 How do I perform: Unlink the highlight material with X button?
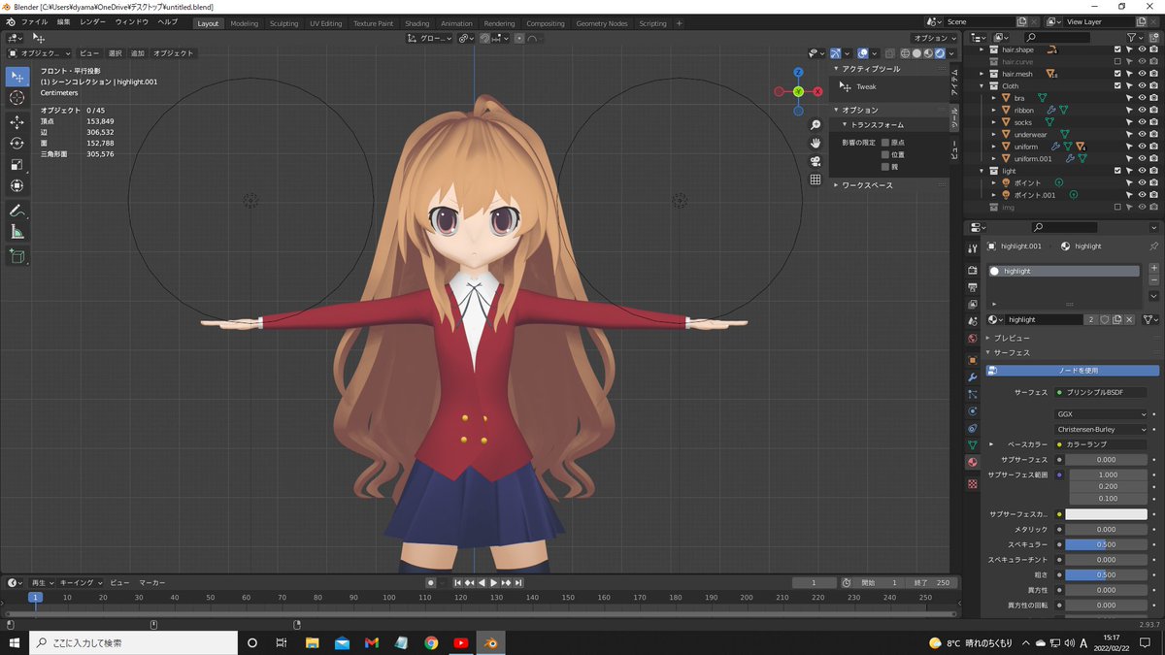(1130, 319)
